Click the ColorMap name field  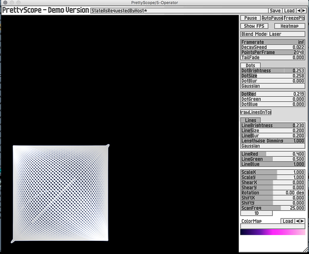273,226
